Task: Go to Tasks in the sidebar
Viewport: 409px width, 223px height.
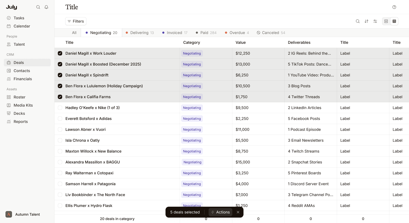Action: pos(27,18)
